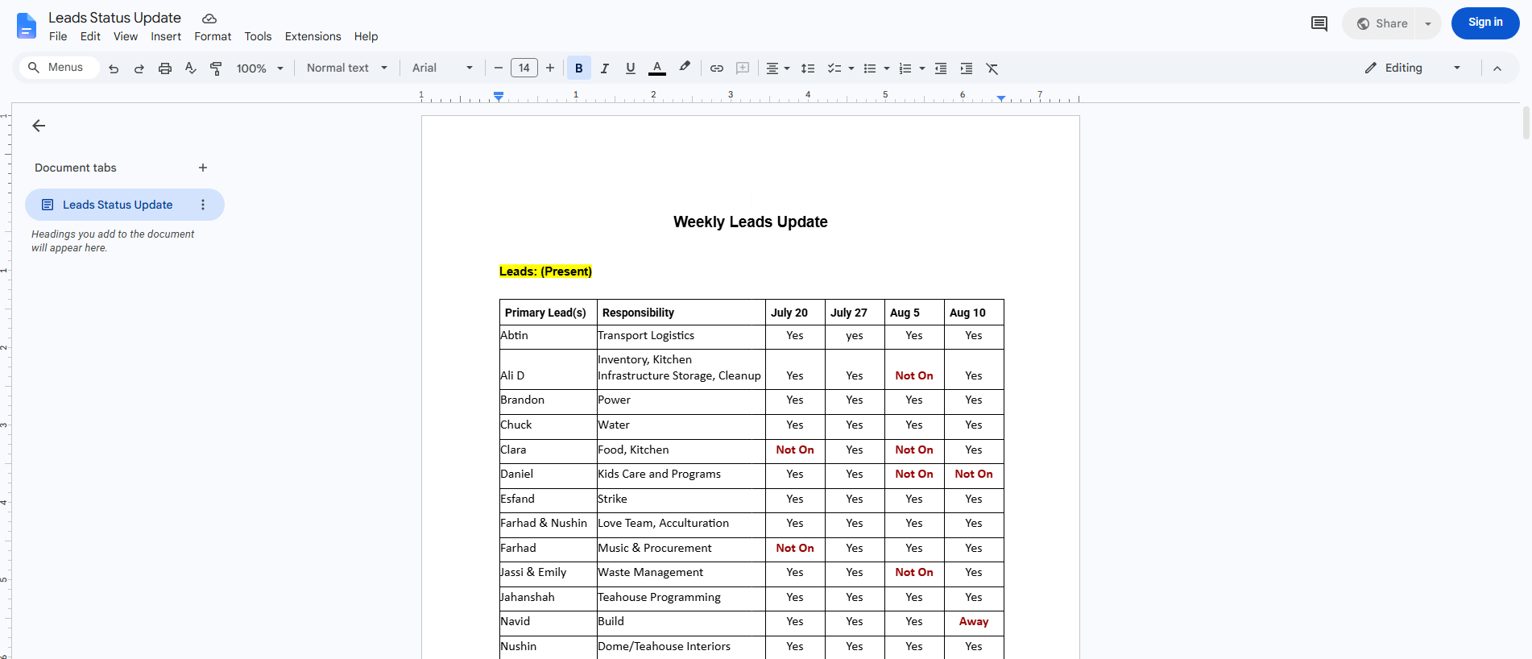
Task: Click the highlighted Leads: (Present) text
Action: [545, 271]
